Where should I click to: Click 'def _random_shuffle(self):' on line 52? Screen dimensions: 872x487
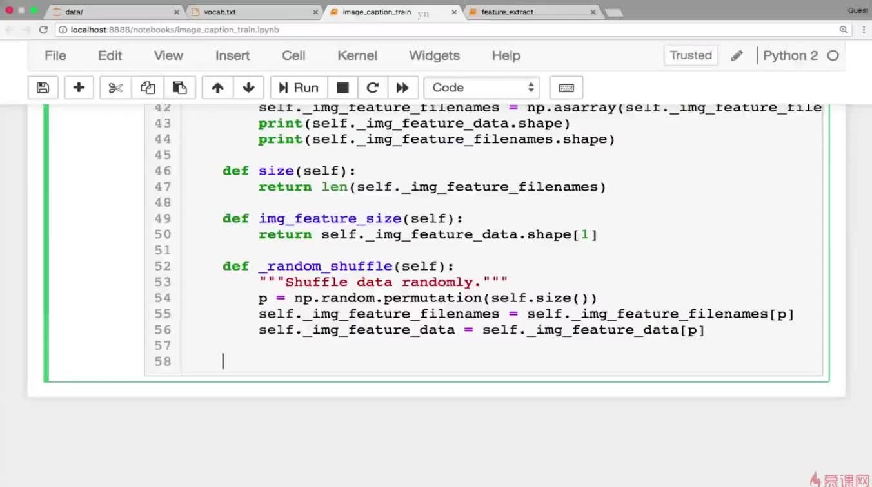[338, 266]
